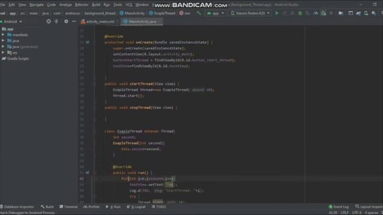Open the Navigate menu
The width and height of the screenshot is (383, 215).
click(37, 5)
